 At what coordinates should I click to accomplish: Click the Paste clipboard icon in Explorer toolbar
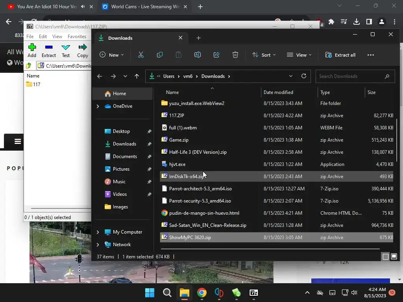pos(179,55)
